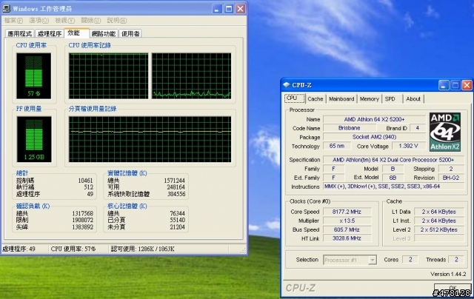Viewport: 474px width, 299px height.
Task: Click the Ext. Model value '6B'
Action: tap(393, 178)
